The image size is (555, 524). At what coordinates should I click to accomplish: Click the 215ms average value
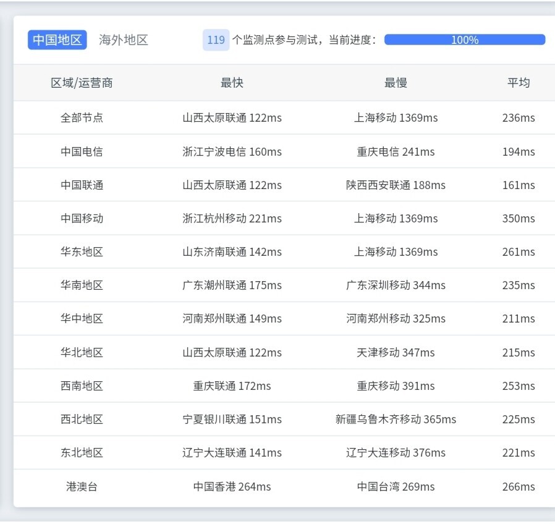(x=519, y=352)
